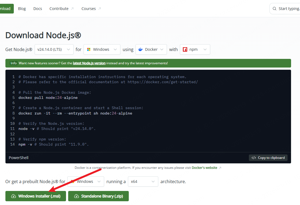Viewport: 300px width, 205px height.
Task: Open the Docker install method dropdown
Action: 151,49
